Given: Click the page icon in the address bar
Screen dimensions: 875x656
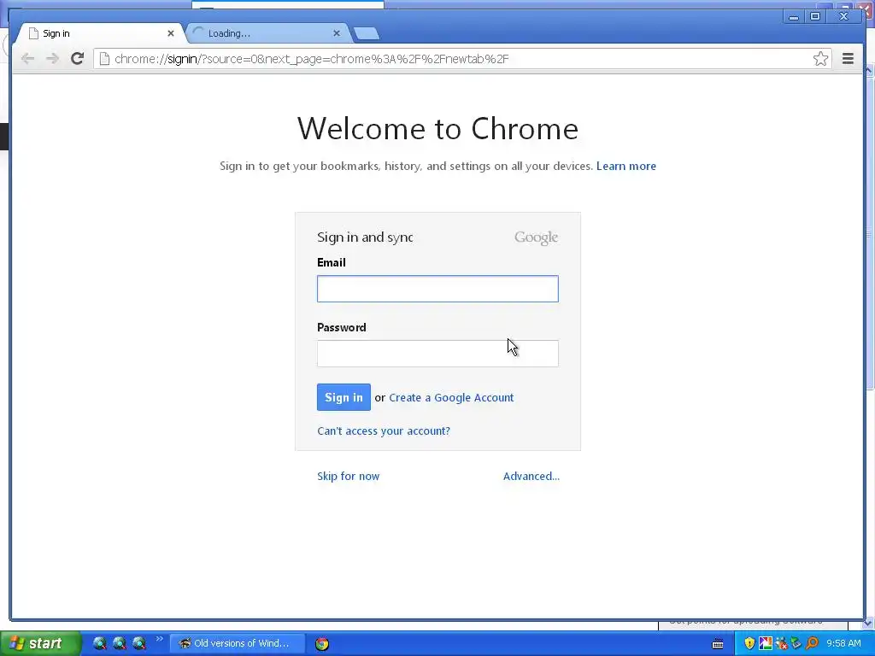Looking at the screenshot, I should click(104, 59).
